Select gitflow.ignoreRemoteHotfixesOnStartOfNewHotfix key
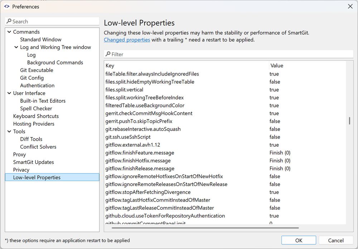 pyautogui.click(x=164, y=176)
